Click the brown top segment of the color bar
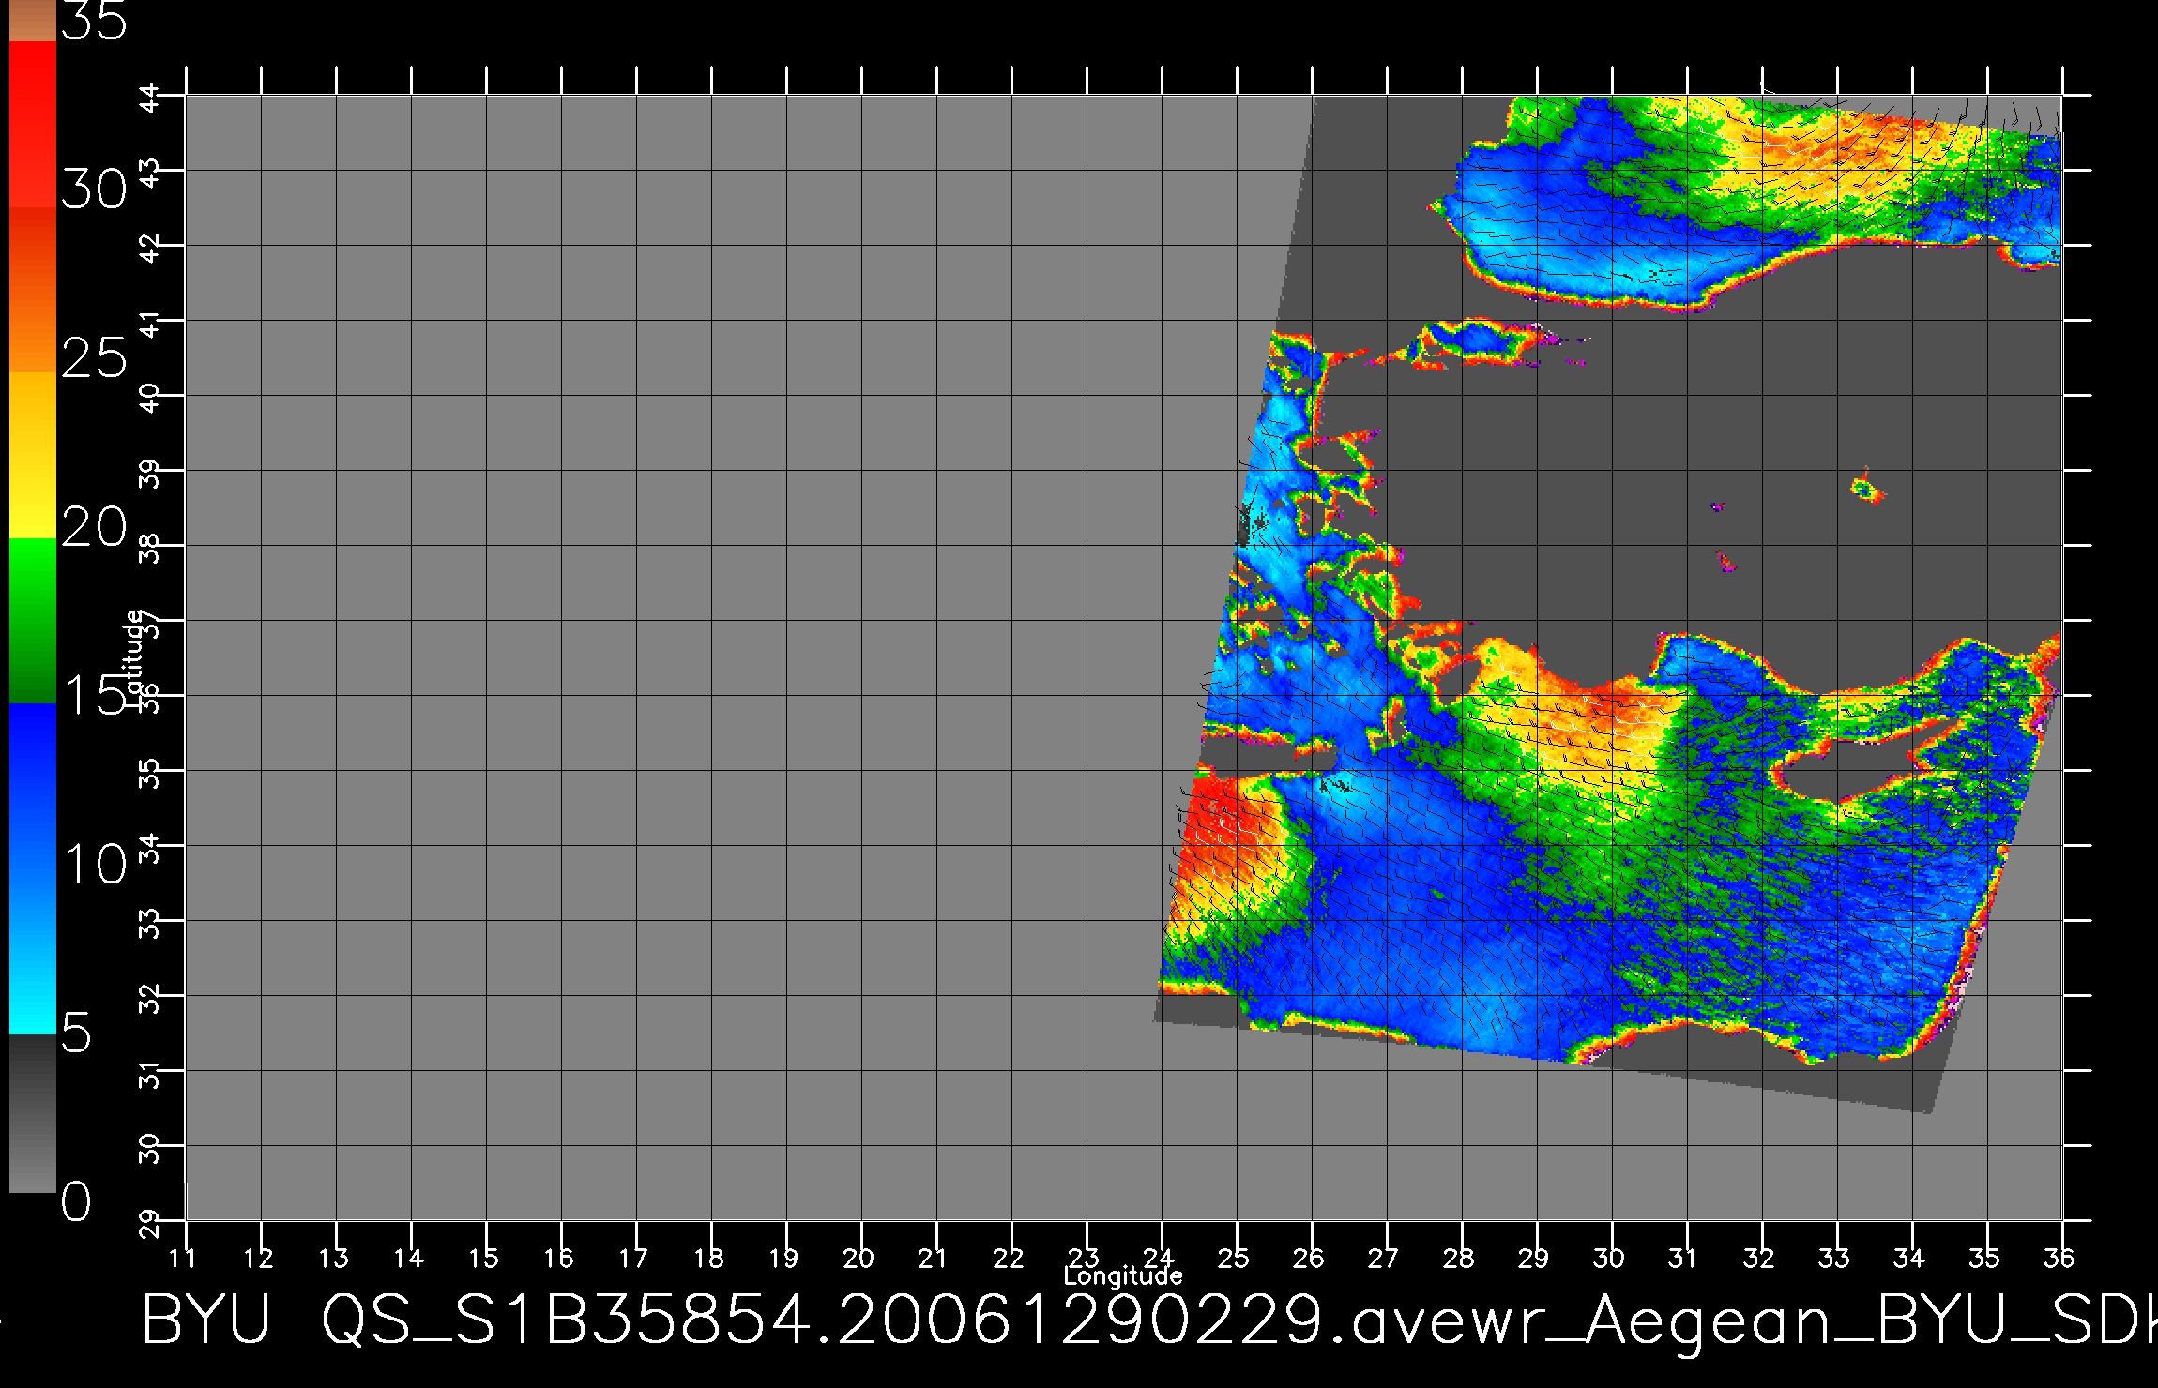 33,21
